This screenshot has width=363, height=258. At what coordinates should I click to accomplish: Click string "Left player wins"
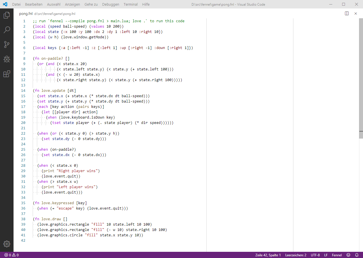[76, 187]
